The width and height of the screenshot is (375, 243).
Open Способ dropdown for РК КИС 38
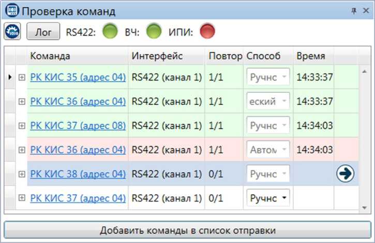tap(268, 173)
